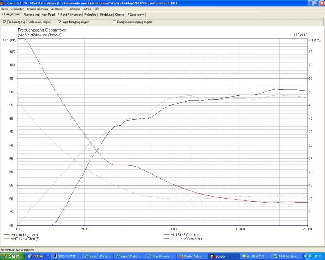The height and width of the screenshot is (260, 325).
Task: Uncheck Impedanzgang zeigen checkbox
Action: (59, 22)
